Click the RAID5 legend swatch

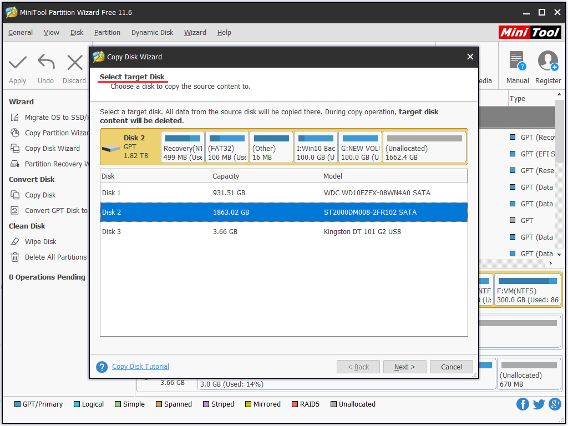click(295, 404)
